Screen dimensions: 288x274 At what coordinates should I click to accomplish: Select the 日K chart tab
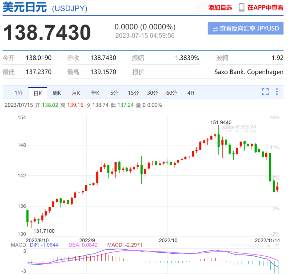click(x=38, y=93)
